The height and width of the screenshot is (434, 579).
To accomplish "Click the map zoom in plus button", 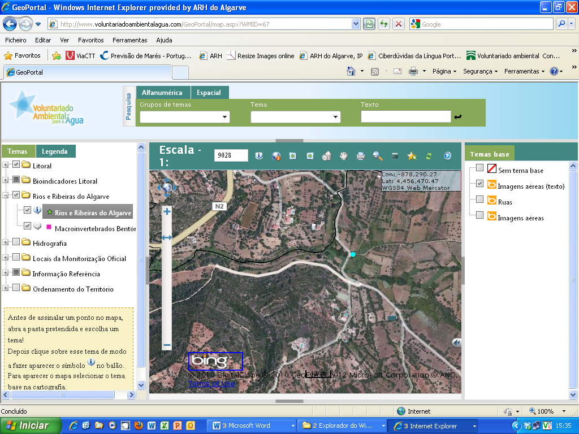I will 167,211.
